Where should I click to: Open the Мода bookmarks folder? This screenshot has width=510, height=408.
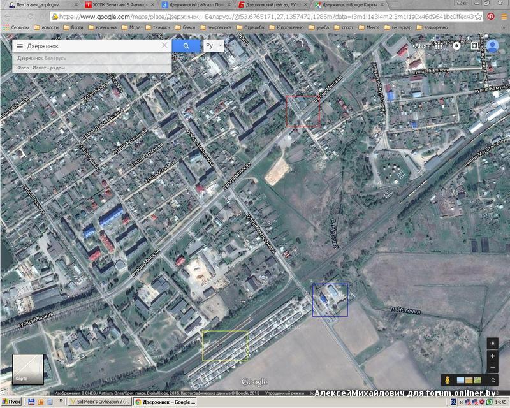tap(131, 27)
